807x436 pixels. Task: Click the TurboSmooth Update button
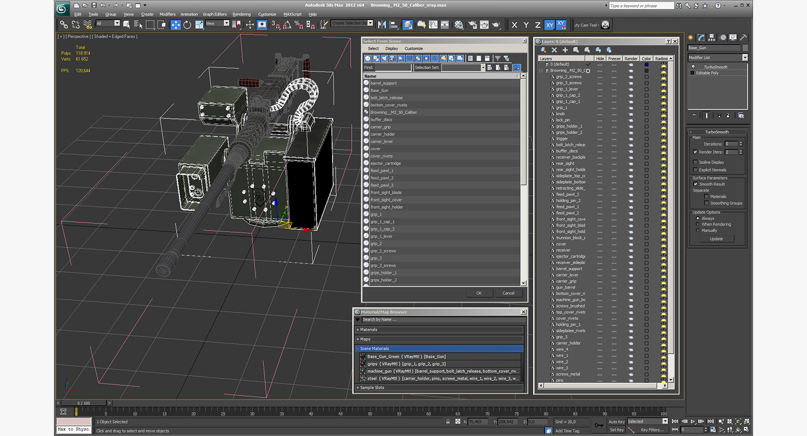tap(716, 239)
